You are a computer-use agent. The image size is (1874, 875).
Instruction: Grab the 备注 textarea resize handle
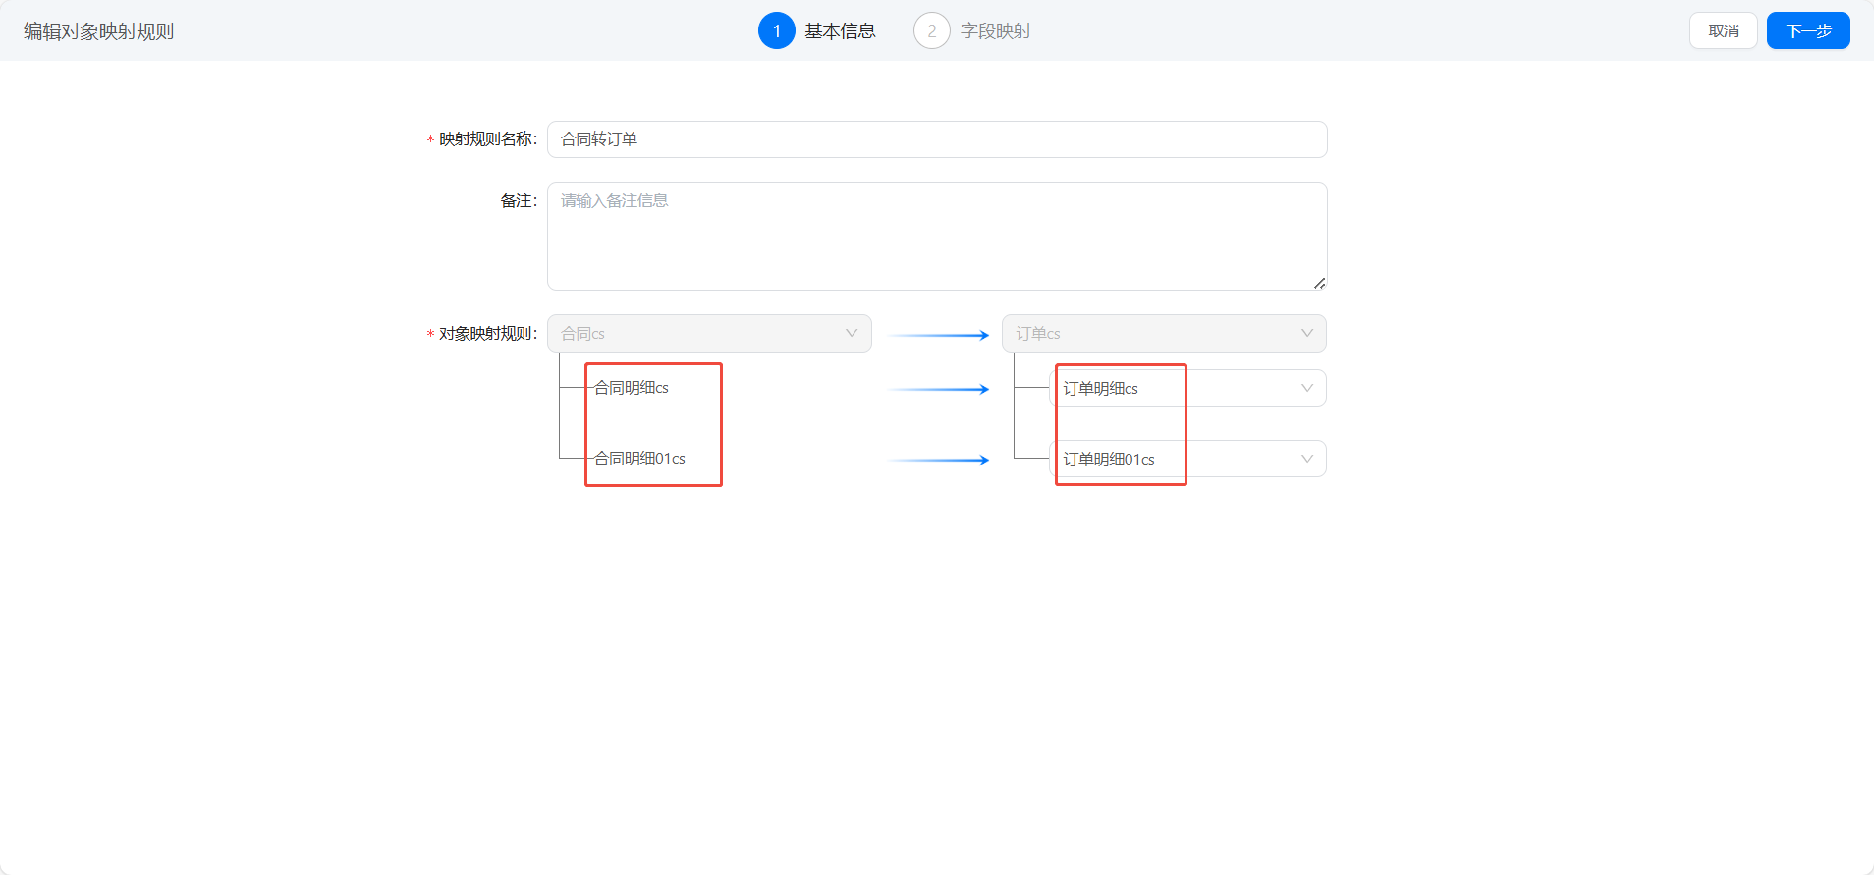1320,283
